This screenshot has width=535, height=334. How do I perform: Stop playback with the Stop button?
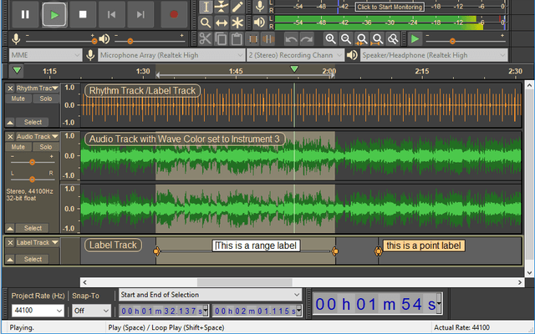[83, 14]
